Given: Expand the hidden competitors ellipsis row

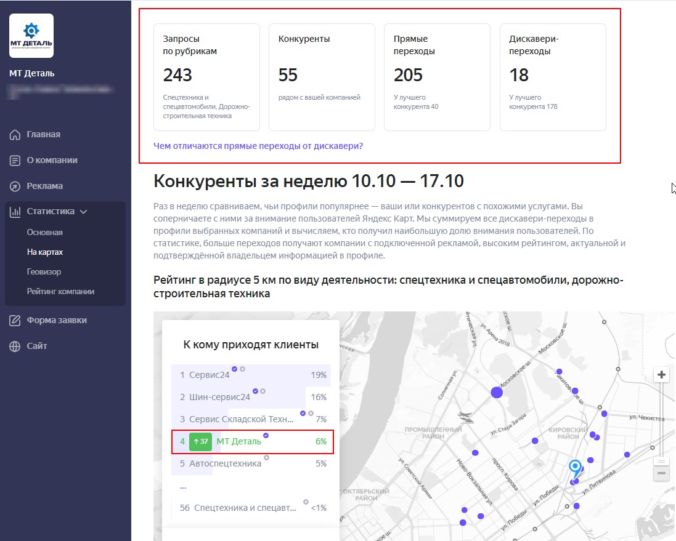Looking at the screenshot, I should [183, 486].
